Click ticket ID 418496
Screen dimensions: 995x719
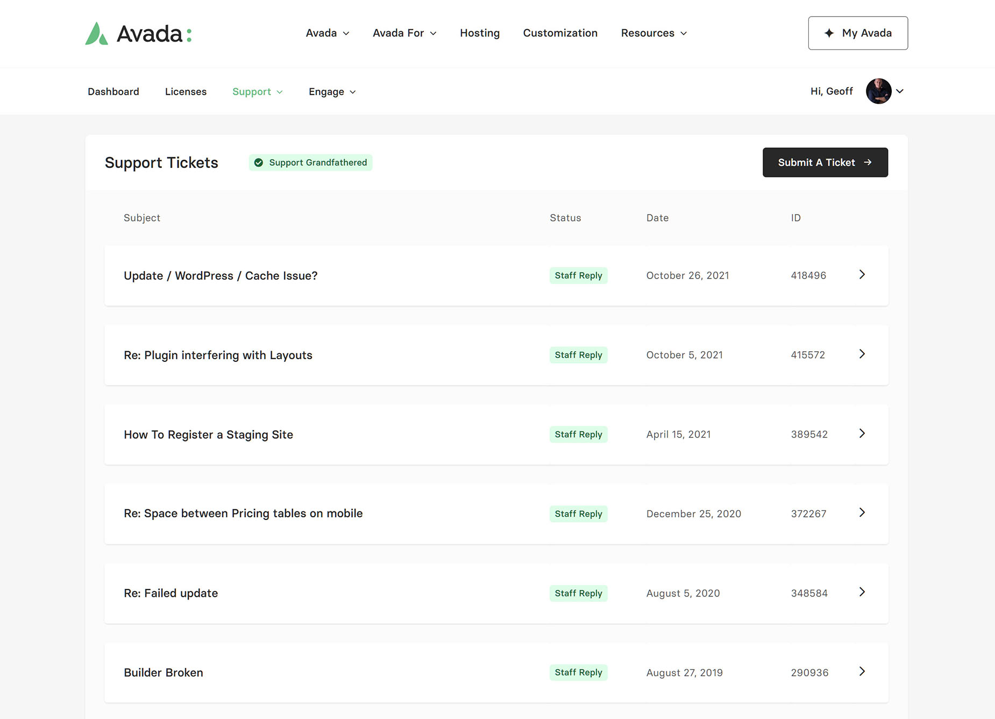point(808,275)
